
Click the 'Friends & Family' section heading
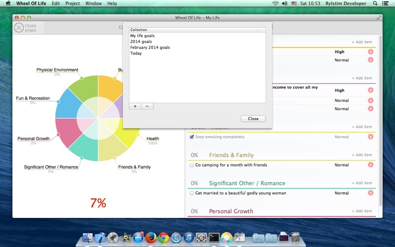click(231, 155)
